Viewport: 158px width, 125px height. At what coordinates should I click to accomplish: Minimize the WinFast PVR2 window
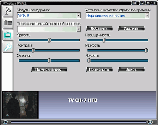(142, 3)
